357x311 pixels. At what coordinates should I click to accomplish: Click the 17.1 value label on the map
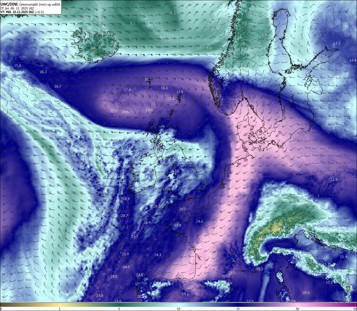(329, 283)
